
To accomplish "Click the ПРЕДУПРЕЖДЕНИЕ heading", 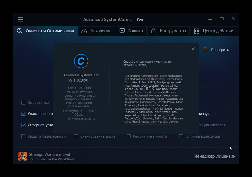I will 78,88.
